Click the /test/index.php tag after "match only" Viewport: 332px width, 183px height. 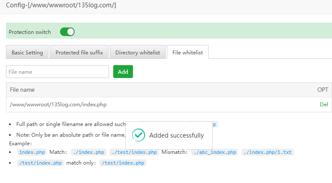[123, 163]
